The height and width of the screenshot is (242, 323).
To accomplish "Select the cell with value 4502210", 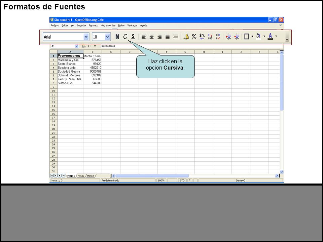I will [x=93, y=68].
